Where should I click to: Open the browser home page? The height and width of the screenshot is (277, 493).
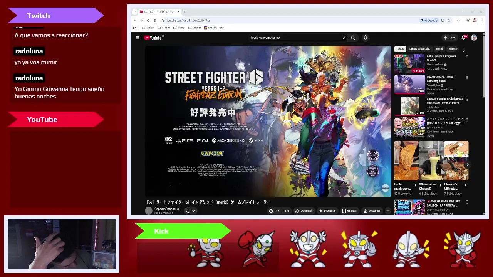click(x=155, y=20)
